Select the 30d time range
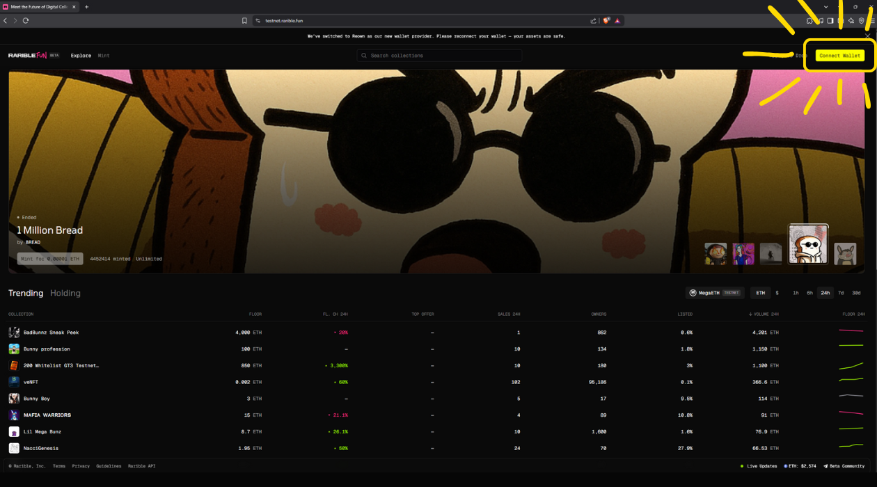The width and height of the screenshot is (877, 487). click(856, 293)
